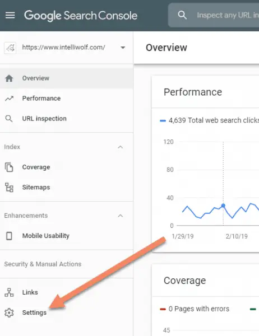Click the Coverage pages icon
Screen dimensions: 259x336
tap(9, 167)
